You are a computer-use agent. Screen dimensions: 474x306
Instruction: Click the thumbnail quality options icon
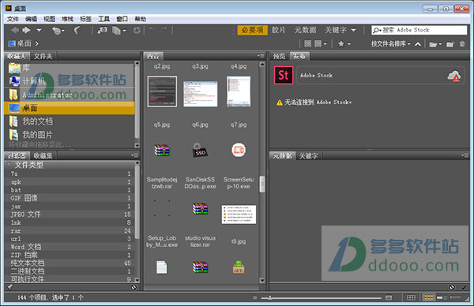pyautogui.click(x=318, y=43)
